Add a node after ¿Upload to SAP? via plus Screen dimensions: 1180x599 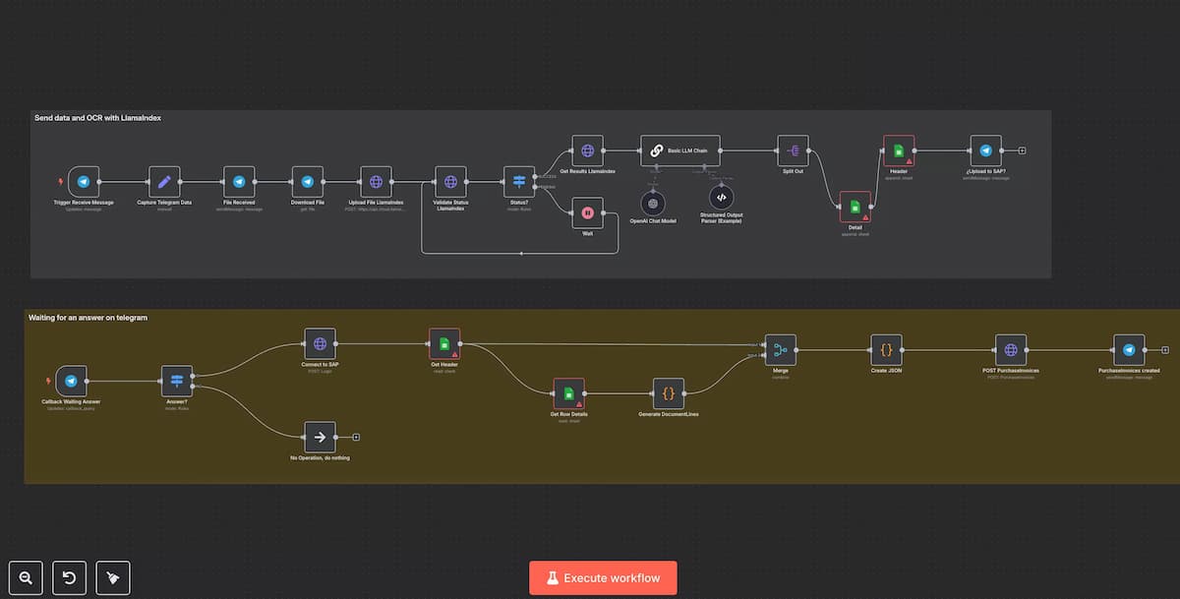[x=1023, y=149]
